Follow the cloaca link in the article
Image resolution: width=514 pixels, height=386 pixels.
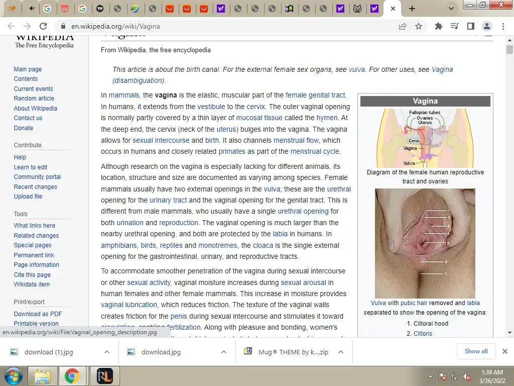[x=263, y=245]
